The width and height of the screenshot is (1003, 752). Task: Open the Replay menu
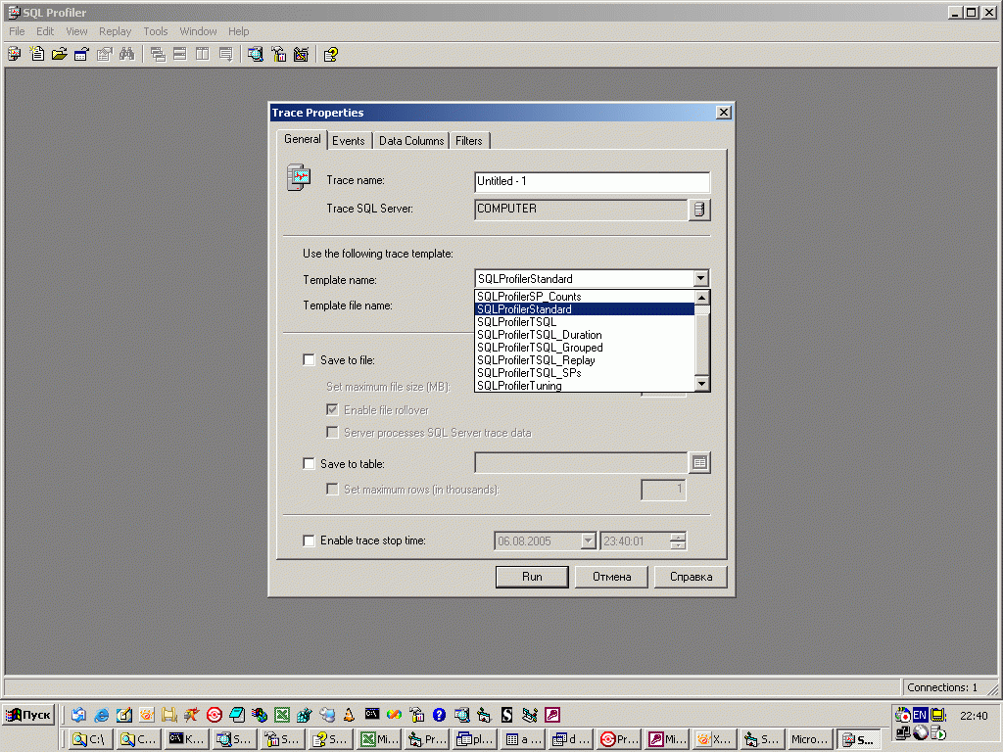point(116,31)
